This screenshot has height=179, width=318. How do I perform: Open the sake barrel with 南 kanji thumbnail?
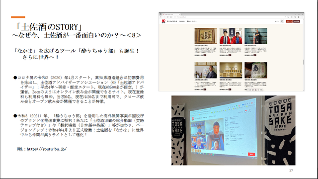click(x=256, y=70)
